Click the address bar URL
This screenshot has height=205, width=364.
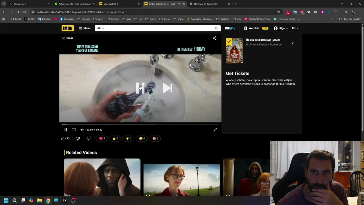pyautogui.click(x=80, y=12)
